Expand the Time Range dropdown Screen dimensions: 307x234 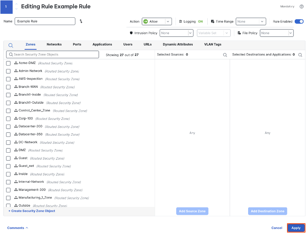(251, 21)
